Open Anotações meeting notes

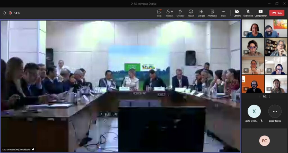212,13
